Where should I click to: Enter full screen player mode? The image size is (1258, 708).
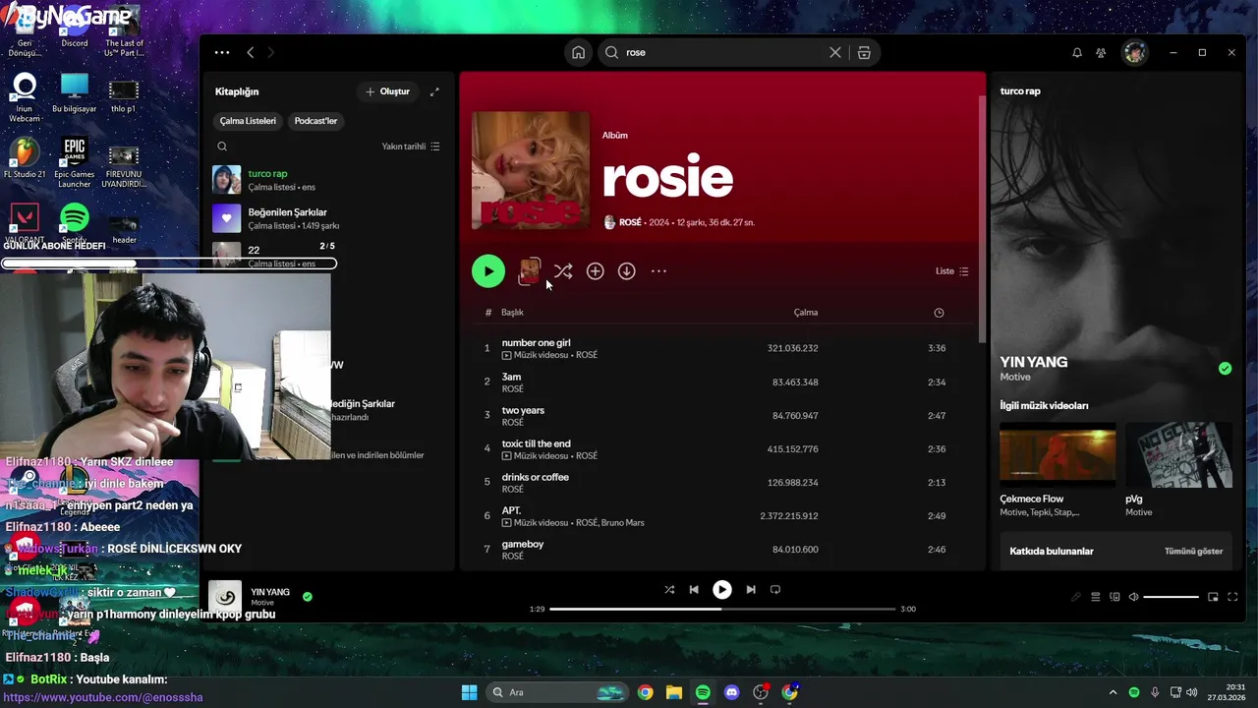[x=1232, y=597]
